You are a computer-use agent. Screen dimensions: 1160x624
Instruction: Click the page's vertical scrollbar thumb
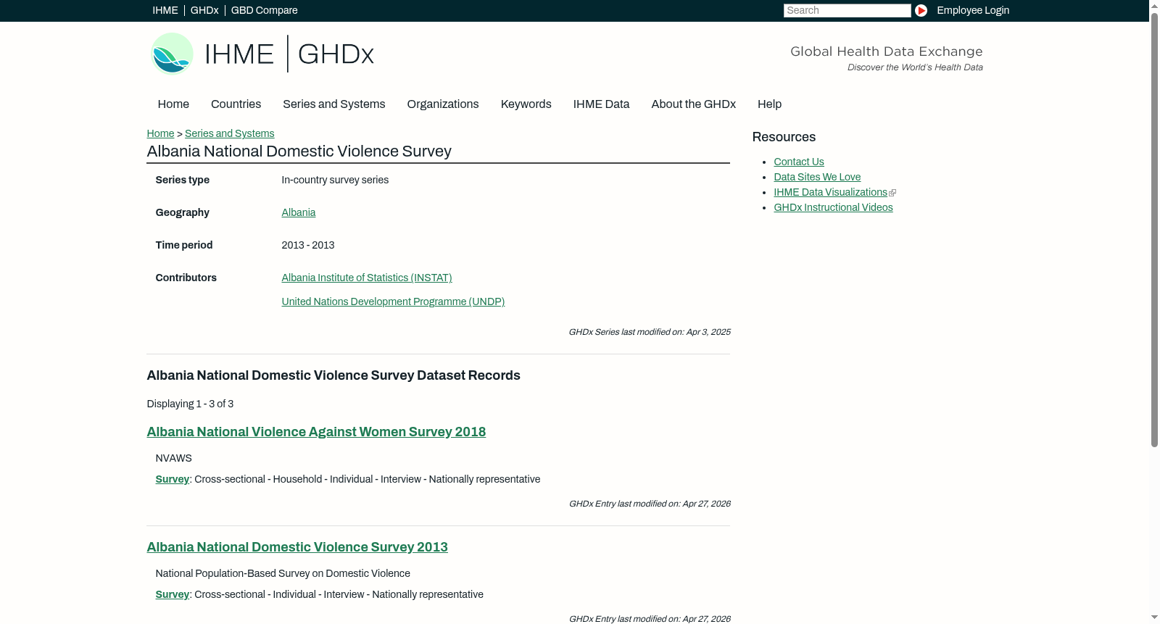tap(1154, 230)
